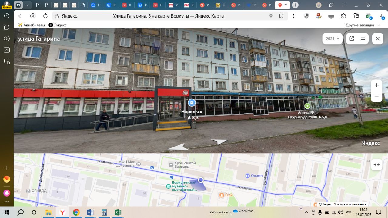Open Word from taskbar
This screenshot has height=218, width=388.
(90, 212)
